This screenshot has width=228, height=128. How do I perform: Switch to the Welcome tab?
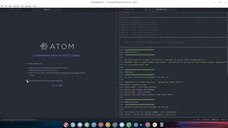coord(47,10)
